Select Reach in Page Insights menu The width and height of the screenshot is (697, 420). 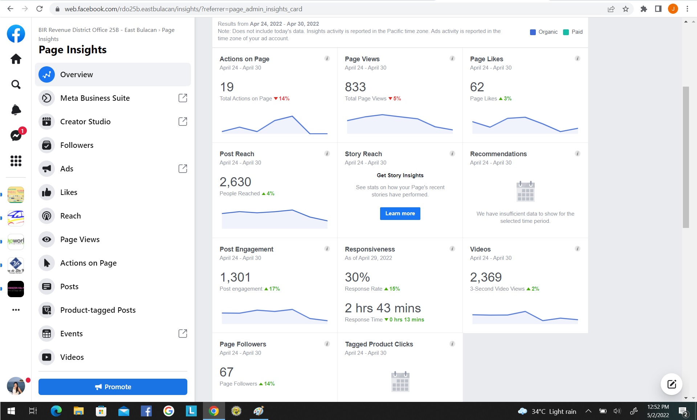tap(70, 216)
